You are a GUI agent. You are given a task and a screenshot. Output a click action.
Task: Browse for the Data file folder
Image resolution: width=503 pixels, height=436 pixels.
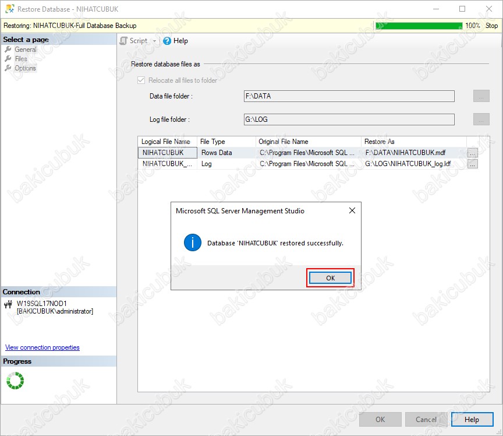click(481, 96)
